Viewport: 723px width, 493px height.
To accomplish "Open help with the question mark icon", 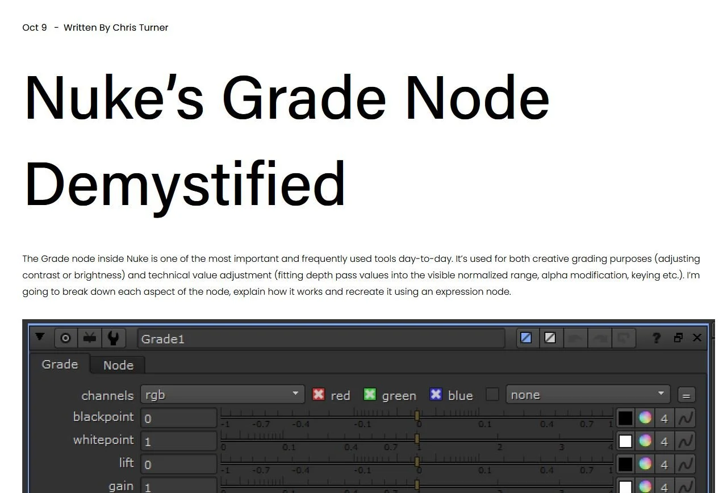I will pyautogui.click(x=656, y=338).
